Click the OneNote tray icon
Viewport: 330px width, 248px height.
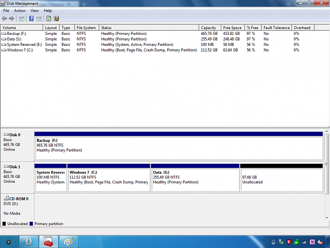pyautogui.click(x=312, y=242)
